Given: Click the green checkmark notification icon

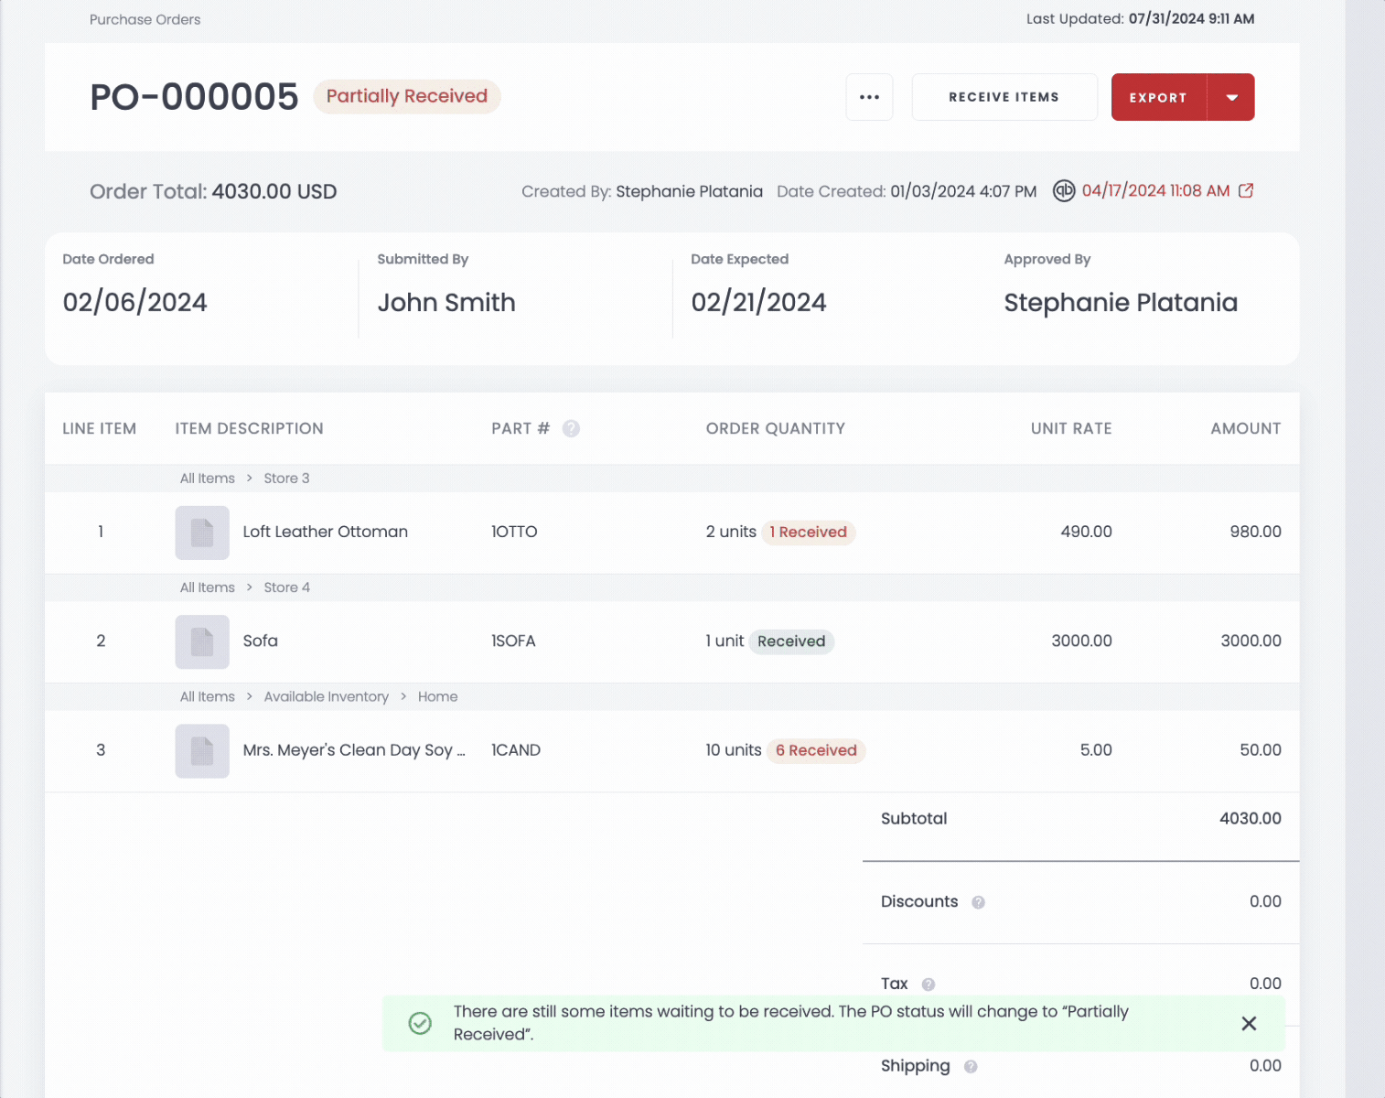Looking at the screenshot, I should (x=420, y=1023).
